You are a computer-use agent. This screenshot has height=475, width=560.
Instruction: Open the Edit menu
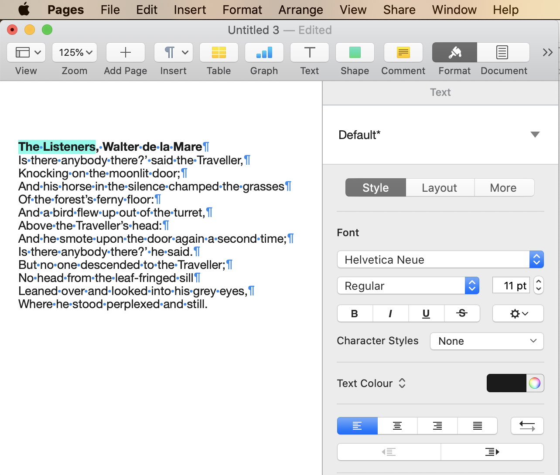(147, 10)
